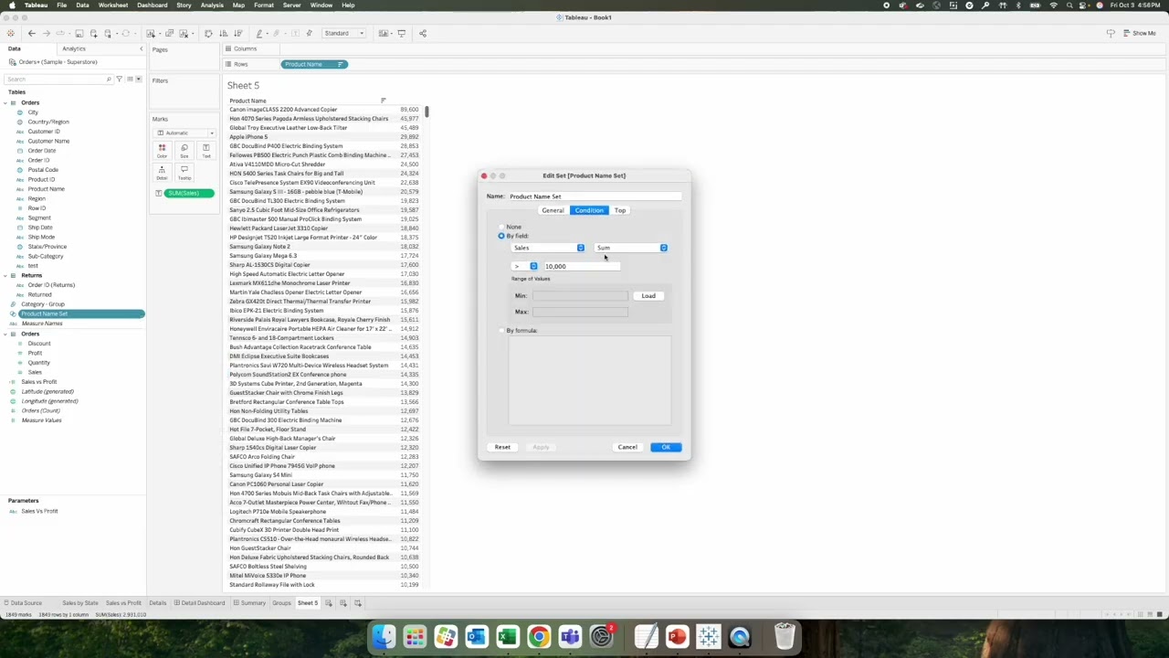Click the Redo forward arrow in toolbar
The width and height of the screenshot is (1169, 658).
tap(47, 34)
